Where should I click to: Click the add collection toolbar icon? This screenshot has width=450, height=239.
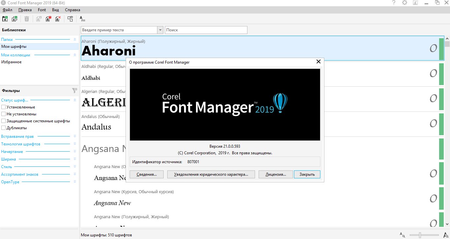(x=15, y=19)
